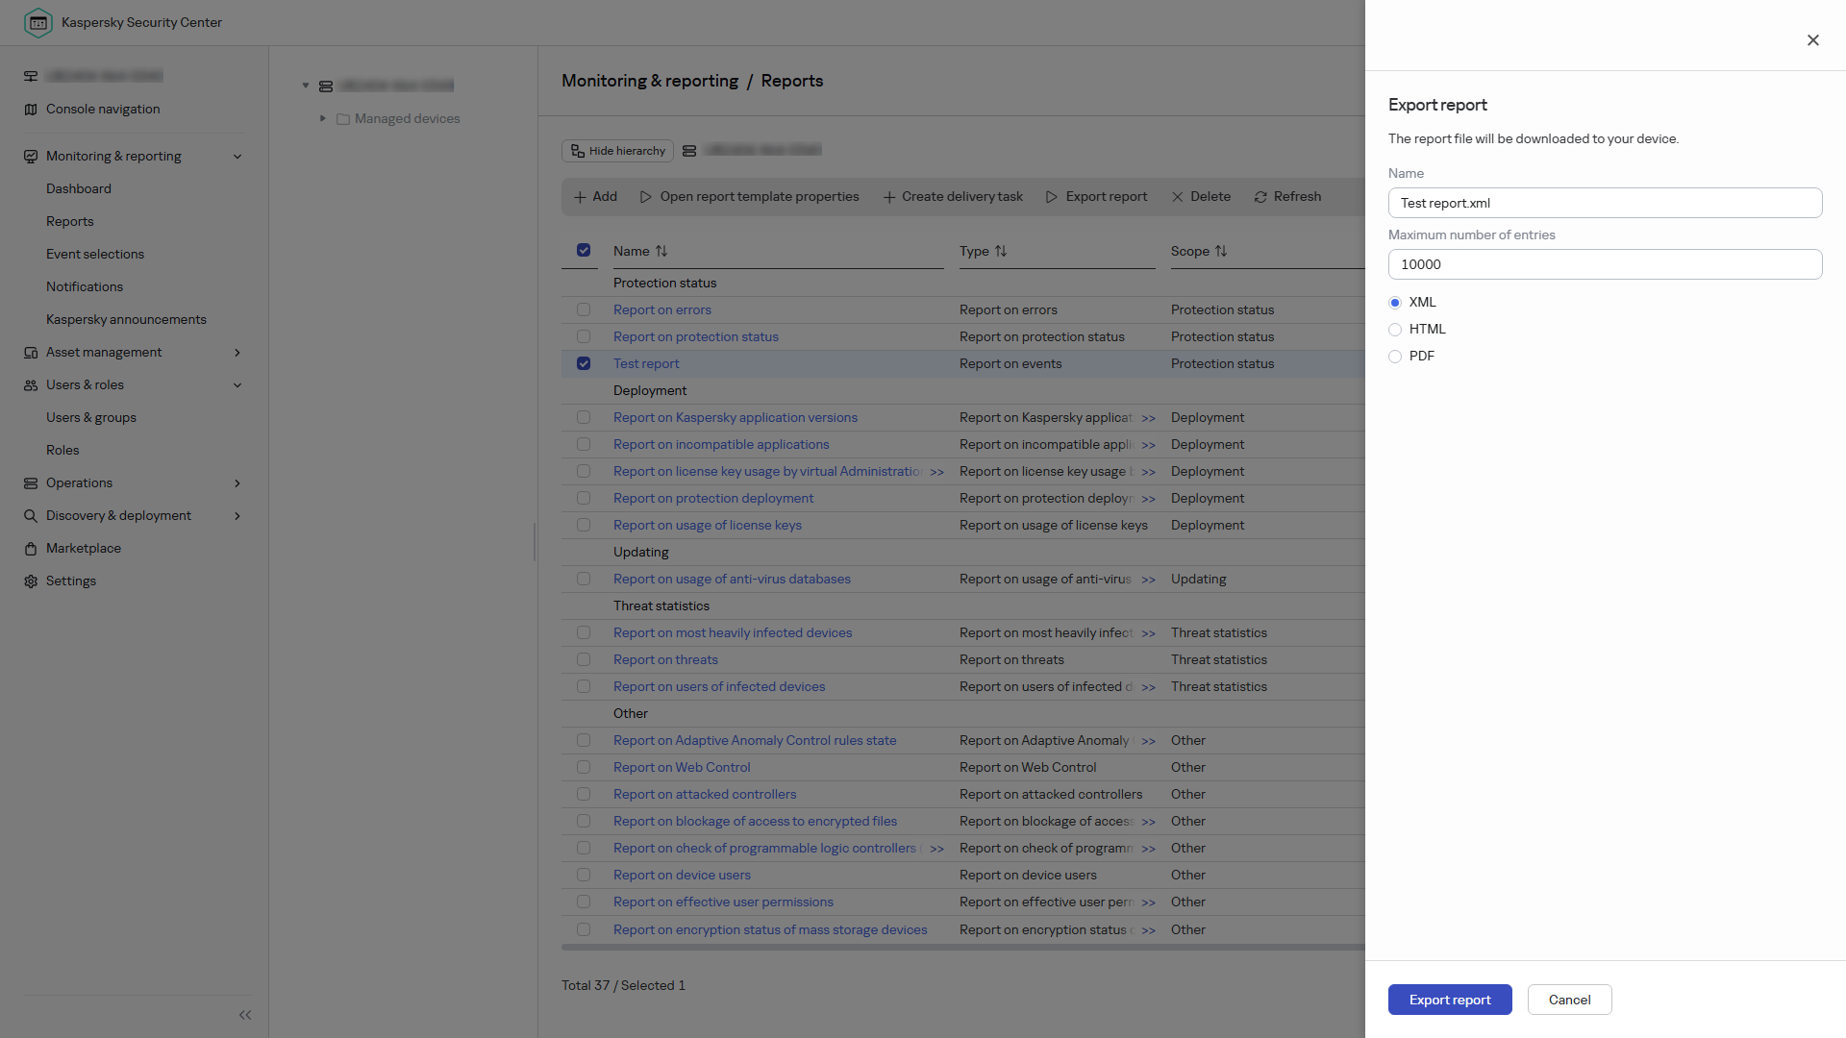Expand the Discovery & deployment chevron
The height and width of the screenshot is (1038, 1846).
tap(237, 516)
